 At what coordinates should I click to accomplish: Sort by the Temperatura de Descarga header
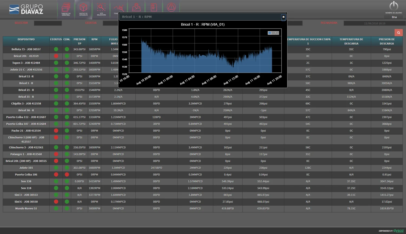(351, 41)
